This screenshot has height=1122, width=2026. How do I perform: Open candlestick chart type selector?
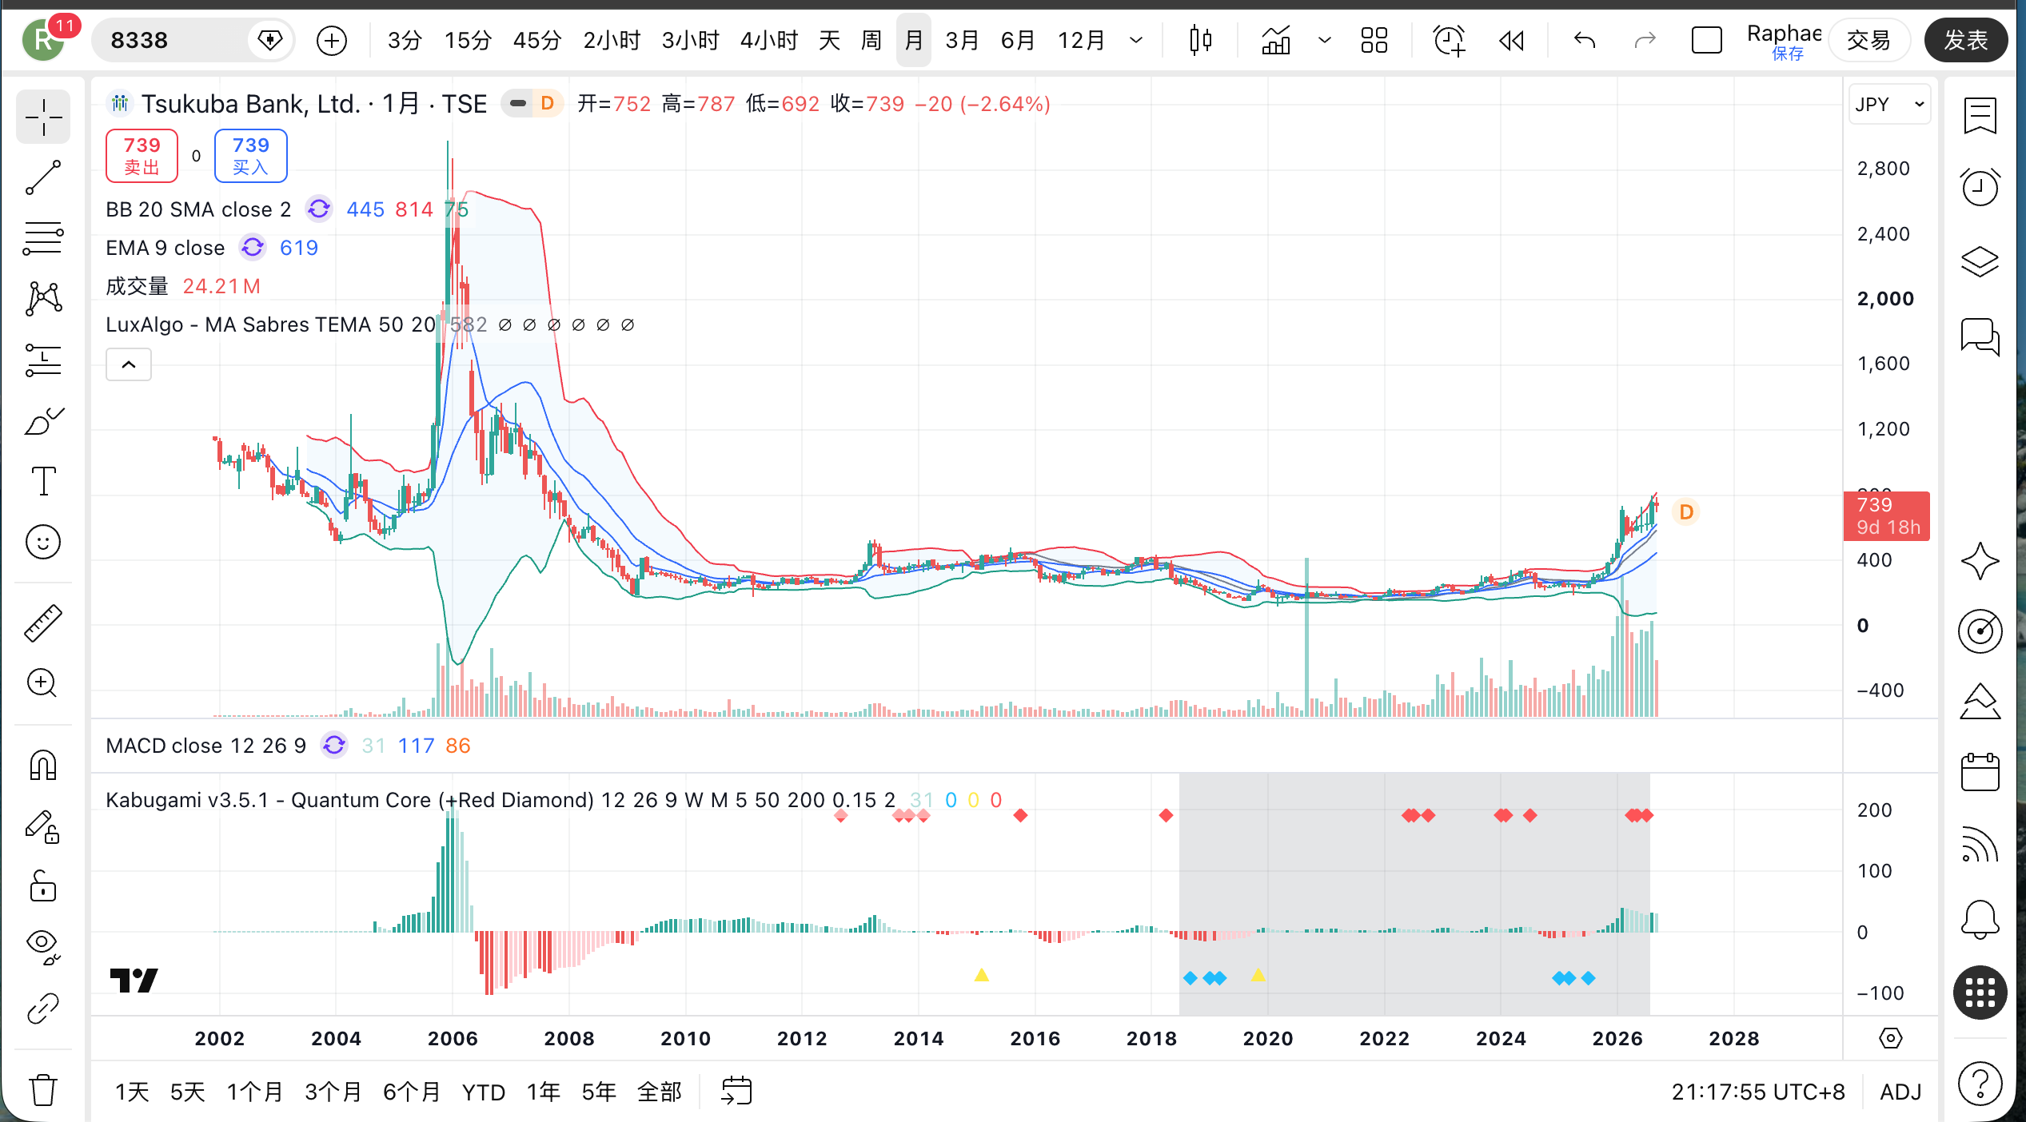pyautogui.click(x=1200, y=40)
